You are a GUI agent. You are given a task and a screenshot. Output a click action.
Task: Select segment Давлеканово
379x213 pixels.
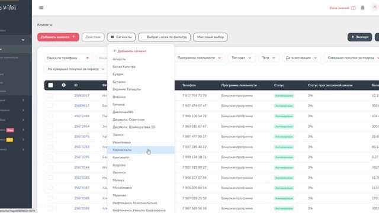[x=141, y=112]
